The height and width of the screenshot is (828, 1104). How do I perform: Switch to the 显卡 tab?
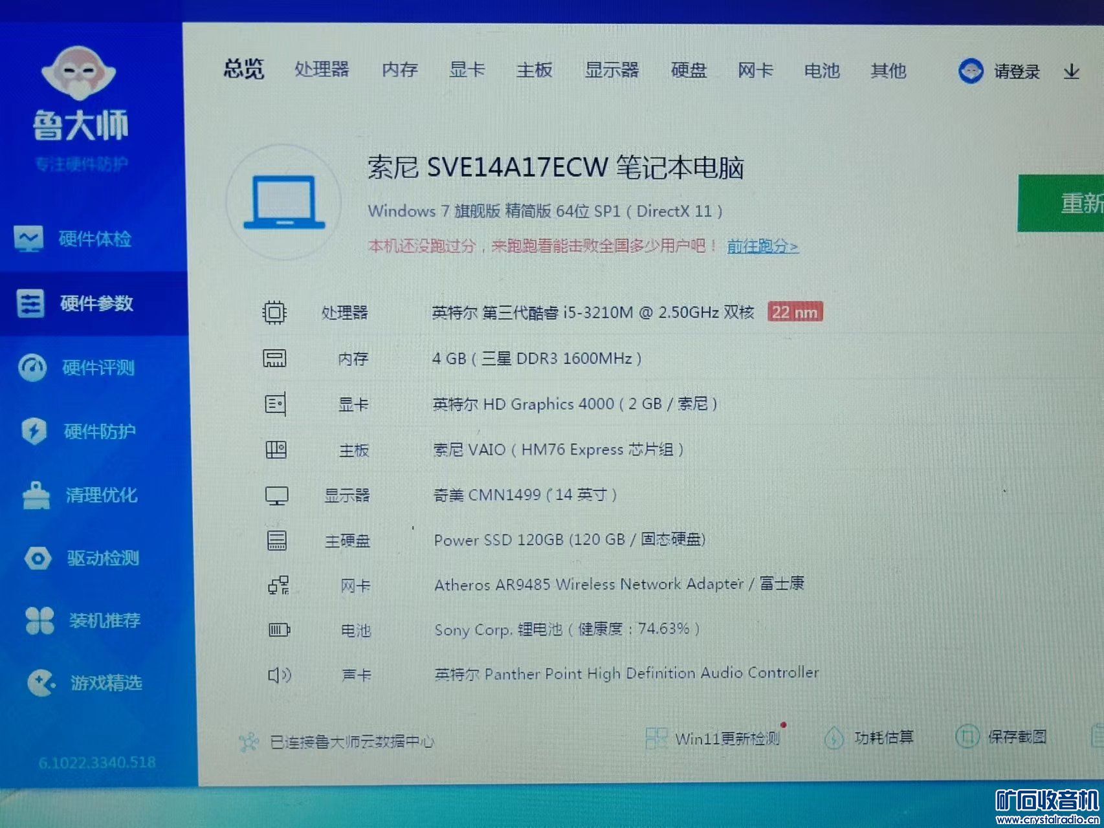[x=467, y=69]
